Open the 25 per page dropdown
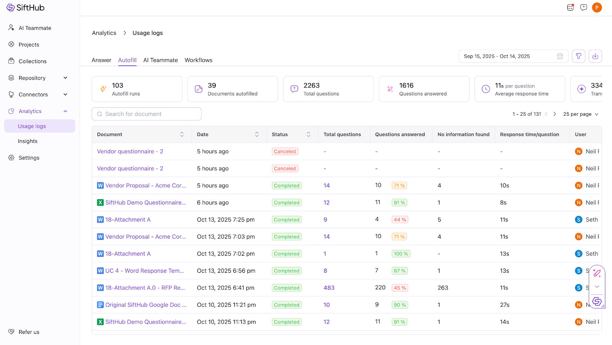Image resolution: width=612 pixels, height=345 pixels. tap(580, 114)
